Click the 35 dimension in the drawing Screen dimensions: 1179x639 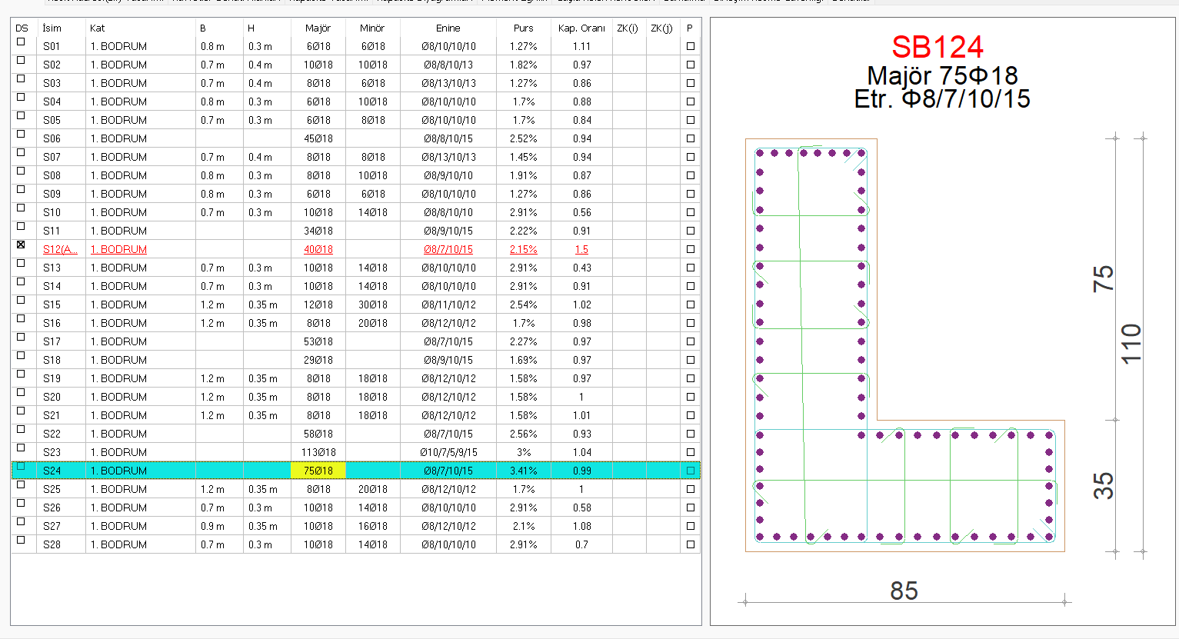[x=1104, y=486]
